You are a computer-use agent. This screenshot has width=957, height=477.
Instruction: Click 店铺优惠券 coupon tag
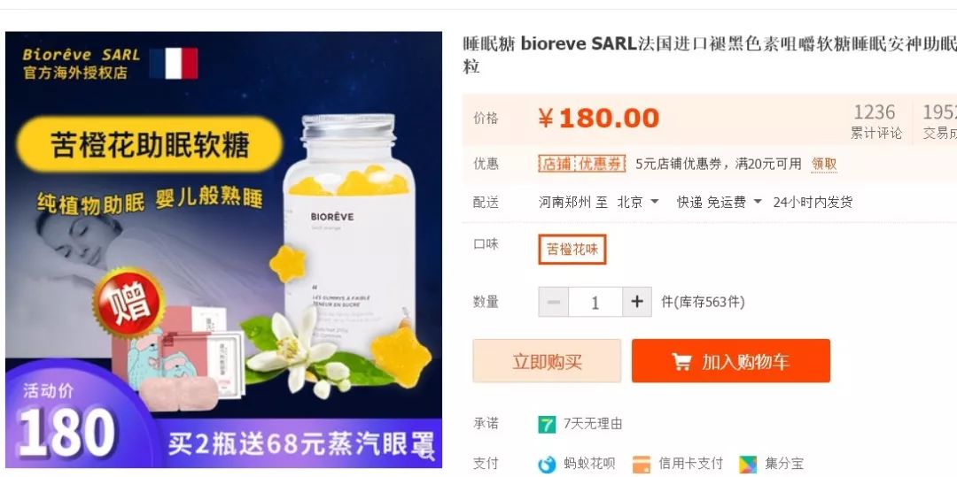pos(581,163)
